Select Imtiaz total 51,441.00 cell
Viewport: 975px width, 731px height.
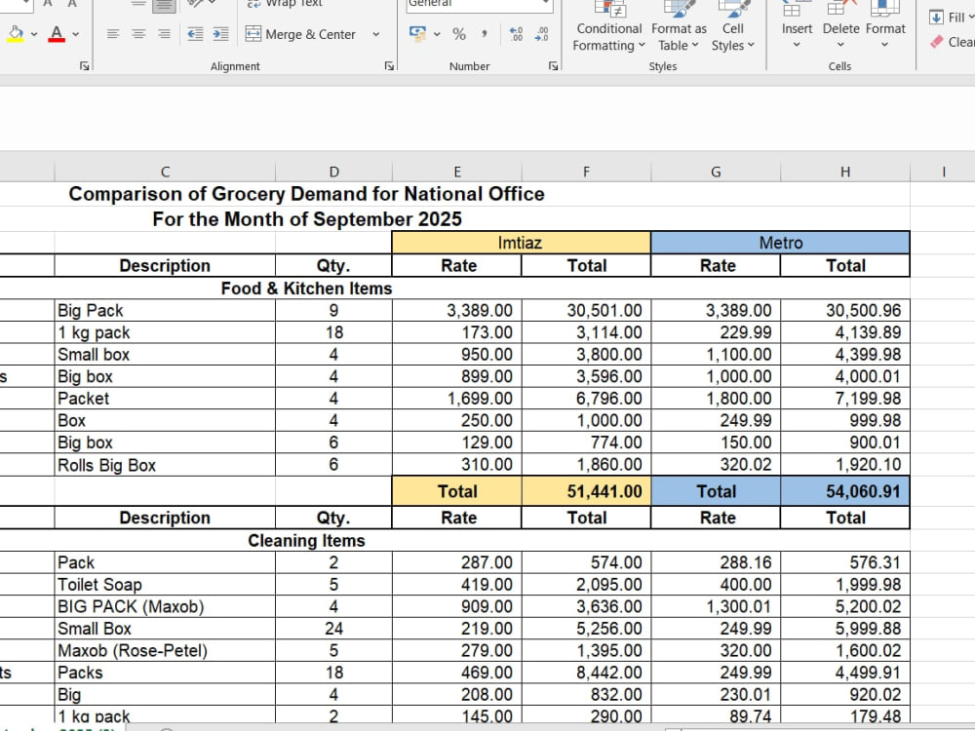pos(586,491)
